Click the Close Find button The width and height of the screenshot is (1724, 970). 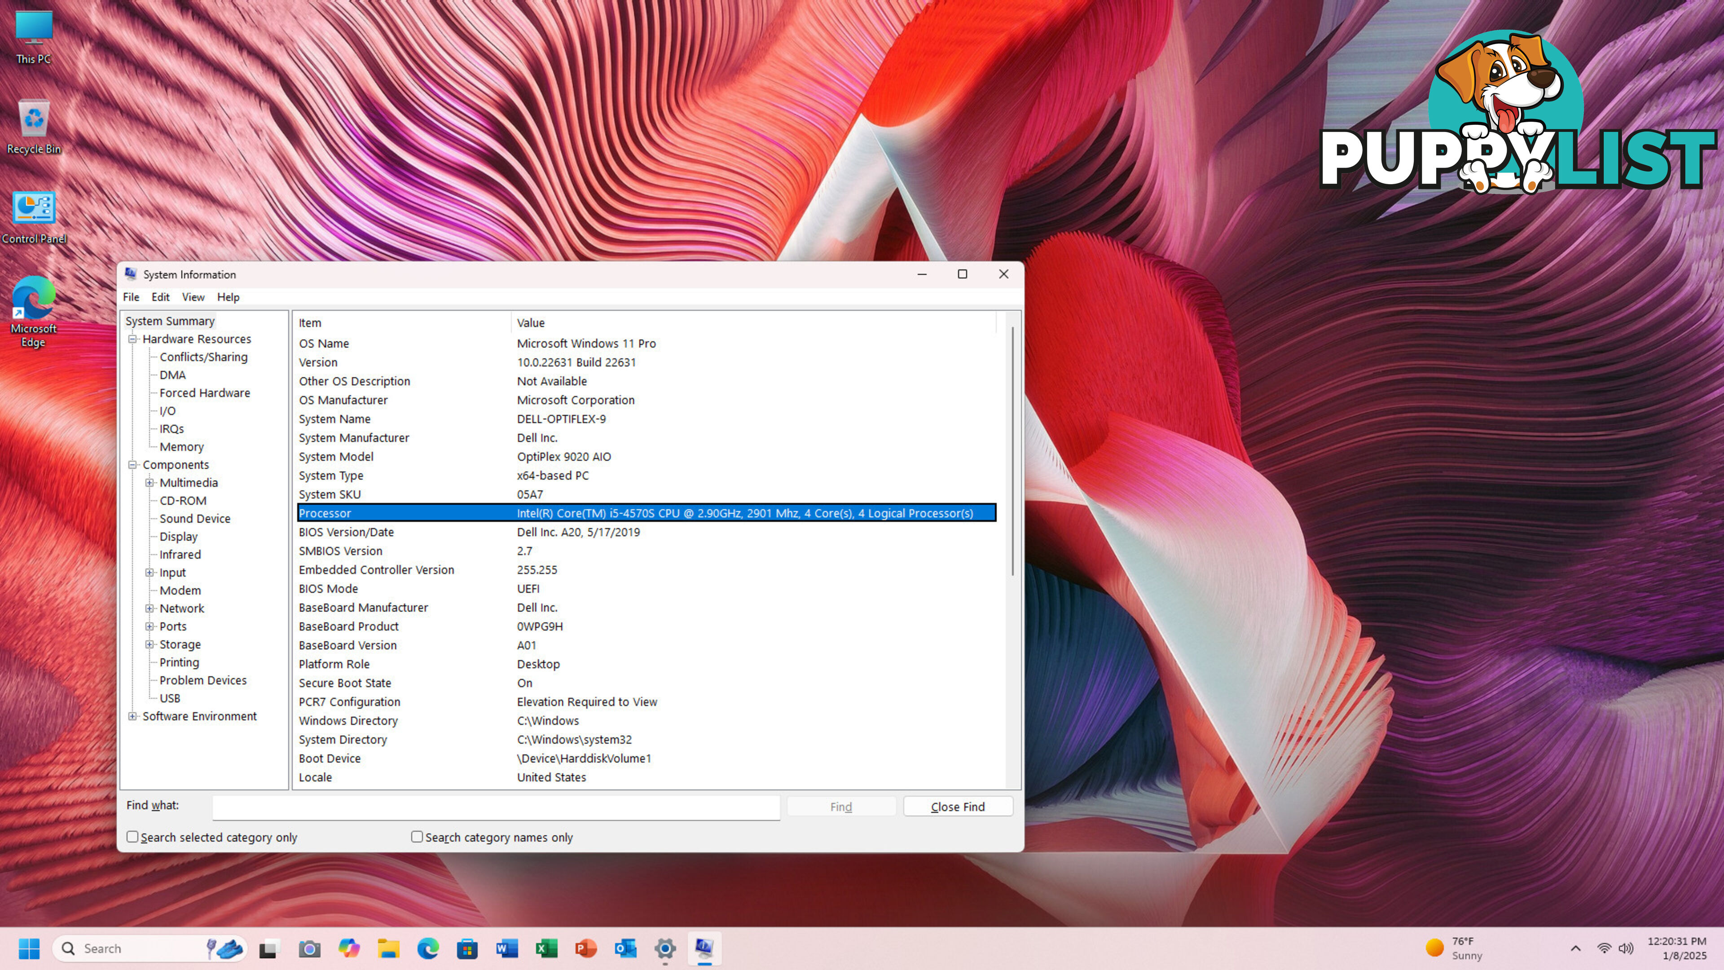coord(958,807)
